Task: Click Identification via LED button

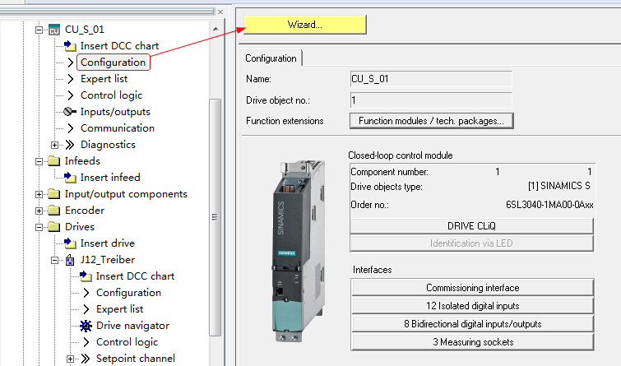Action: [471, 243]
